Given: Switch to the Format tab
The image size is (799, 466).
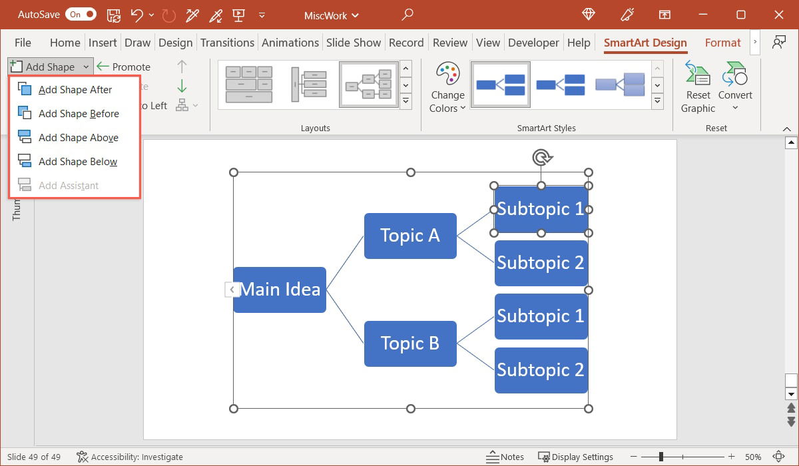Looking at the screenshot, I should click(x=723, y=42).
